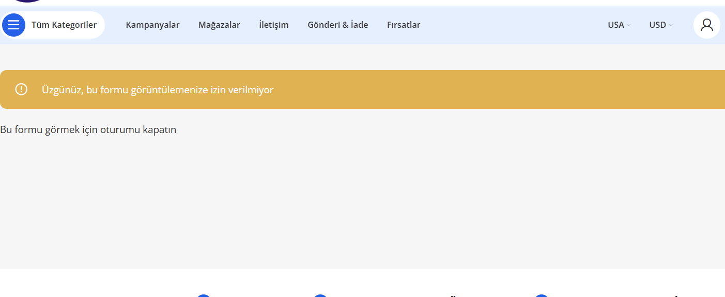Click the leftmost blue circle icon in footer
The height and width of the screenshot is (297, 725).
click(204, 295)
